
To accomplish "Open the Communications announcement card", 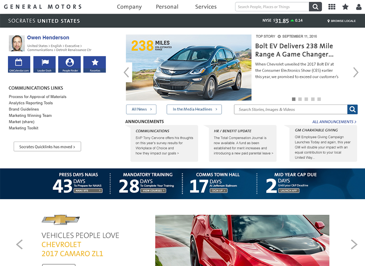I will point(164,143).
